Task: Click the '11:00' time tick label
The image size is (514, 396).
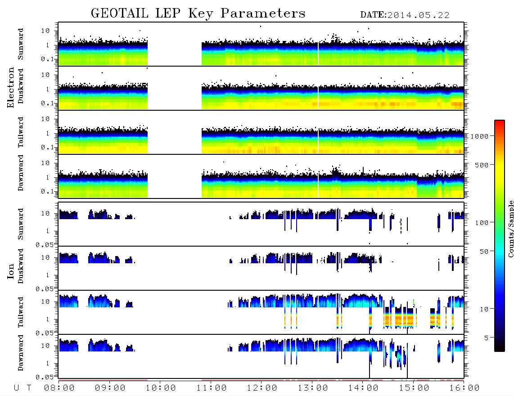Action: pyautogui.click(x=212, y=388)
